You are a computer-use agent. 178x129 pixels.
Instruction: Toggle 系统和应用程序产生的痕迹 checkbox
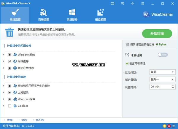[x=10, y=86]
